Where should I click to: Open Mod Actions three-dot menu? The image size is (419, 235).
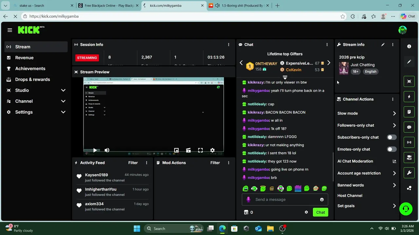228,163
